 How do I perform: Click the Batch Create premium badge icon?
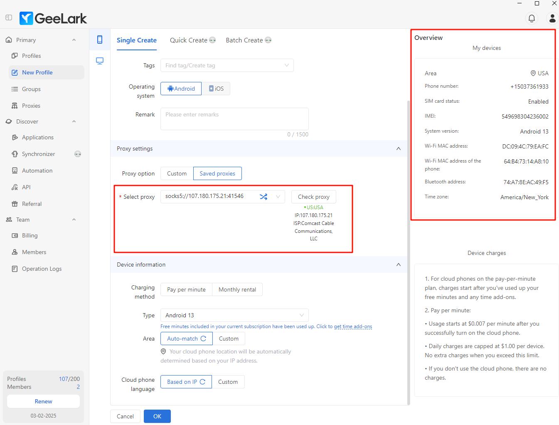coord(268,40)
